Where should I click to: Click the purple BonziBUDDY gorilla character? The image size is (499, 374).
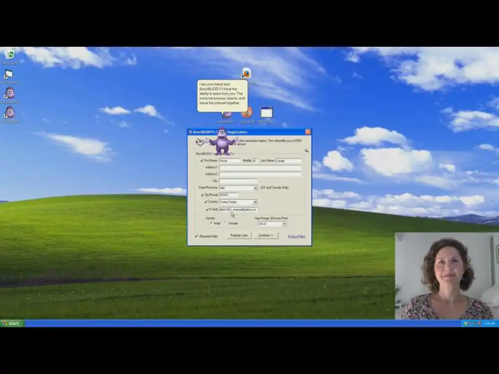[x=222, y=142]
